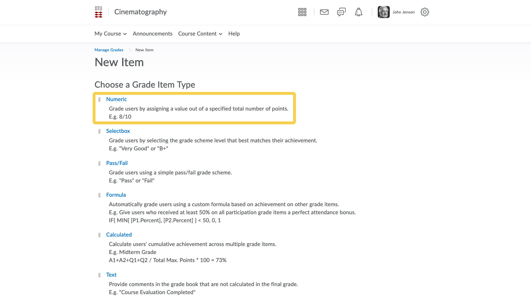Screen dimensions: 531x299
Task: Choose the Selectbox grade item type
Action: [118, 131]
